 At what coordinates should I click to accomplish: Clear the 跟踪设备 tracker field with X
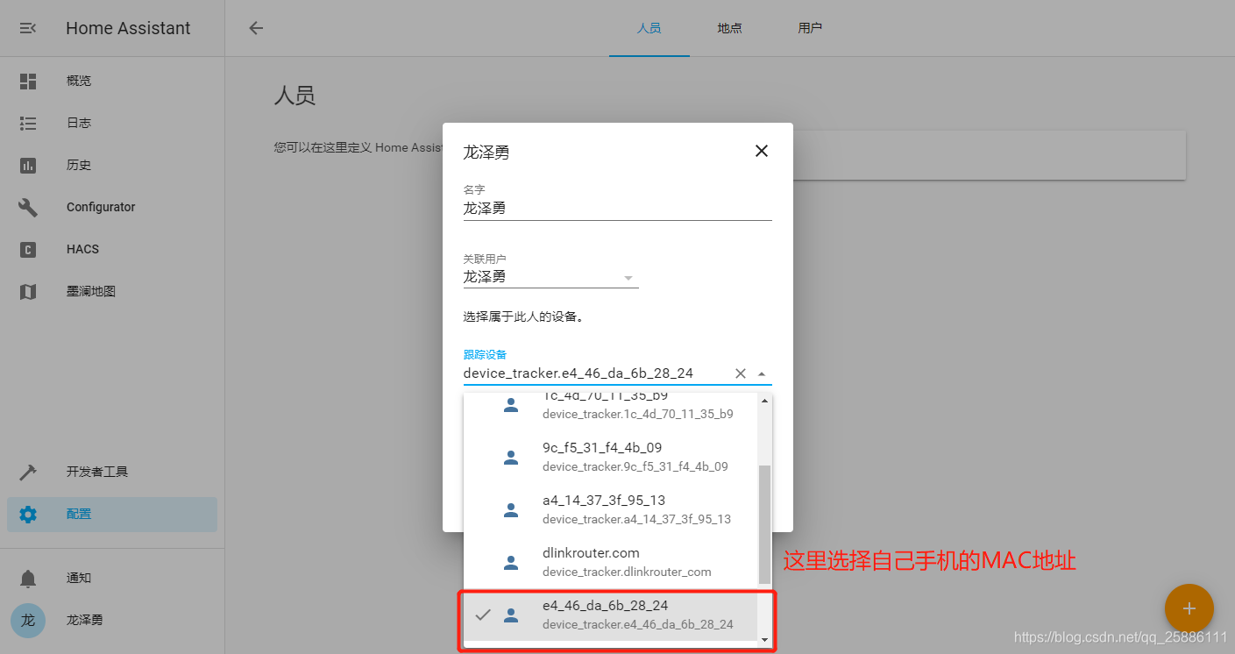(741, 373)
